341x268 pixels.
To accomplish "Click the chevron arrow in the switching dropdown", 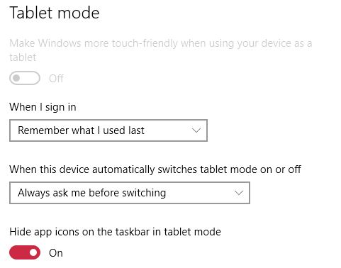I will click(239, 193).
